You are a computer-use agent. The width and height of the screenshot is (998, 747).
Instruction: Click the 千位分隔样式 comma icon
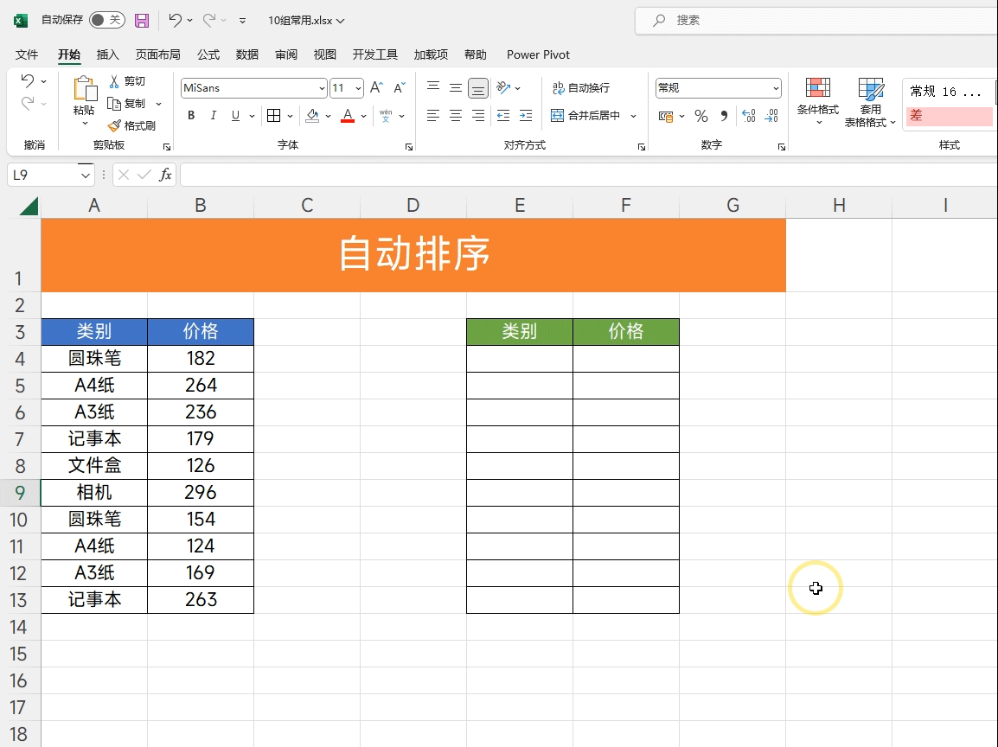coord(724,116)
